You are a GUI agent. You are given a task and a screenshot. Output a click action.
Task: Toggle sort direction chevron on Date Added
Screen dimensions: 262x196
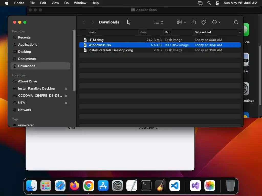point(240,32)
